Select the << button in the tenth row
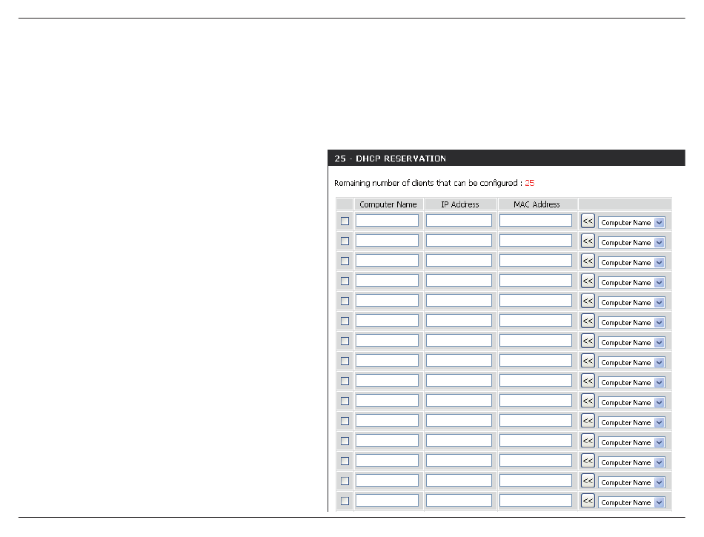The image size is (704, 537). click(588, 401)
